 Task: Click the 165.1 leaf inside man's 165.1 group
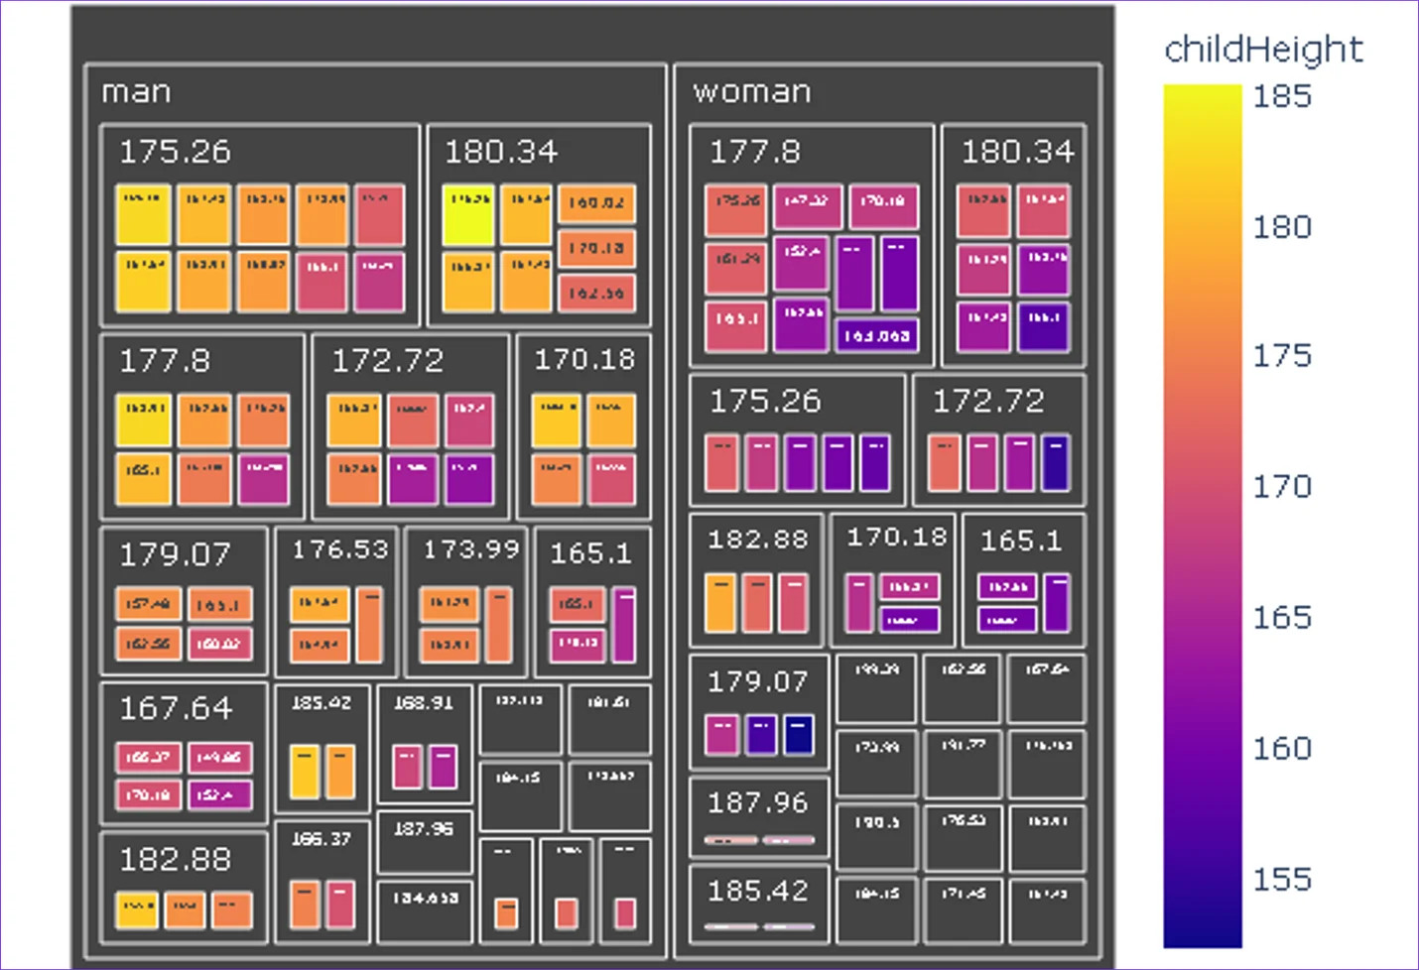(x=578, y=604)
